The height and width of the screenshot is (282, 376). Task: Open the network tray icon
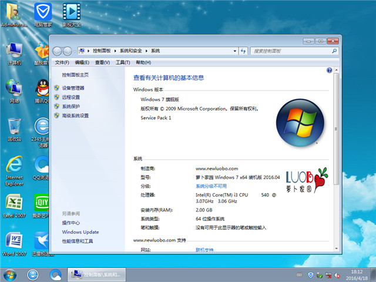tap(328, 275)
